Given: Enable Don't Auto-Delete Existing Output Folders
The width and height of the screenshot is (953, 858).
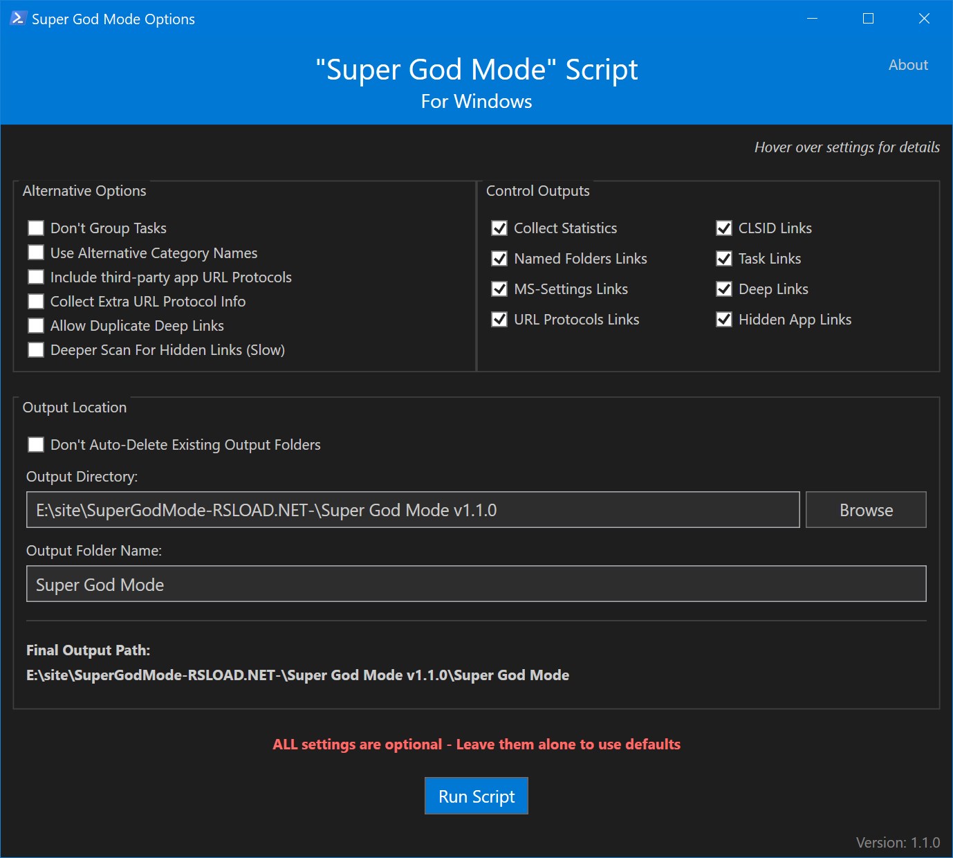Looking at the screenshot, I should 36,444.
